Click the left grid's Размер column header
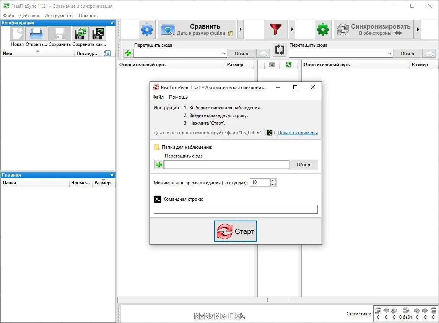439x323 pixels. (x=239, y=65)
